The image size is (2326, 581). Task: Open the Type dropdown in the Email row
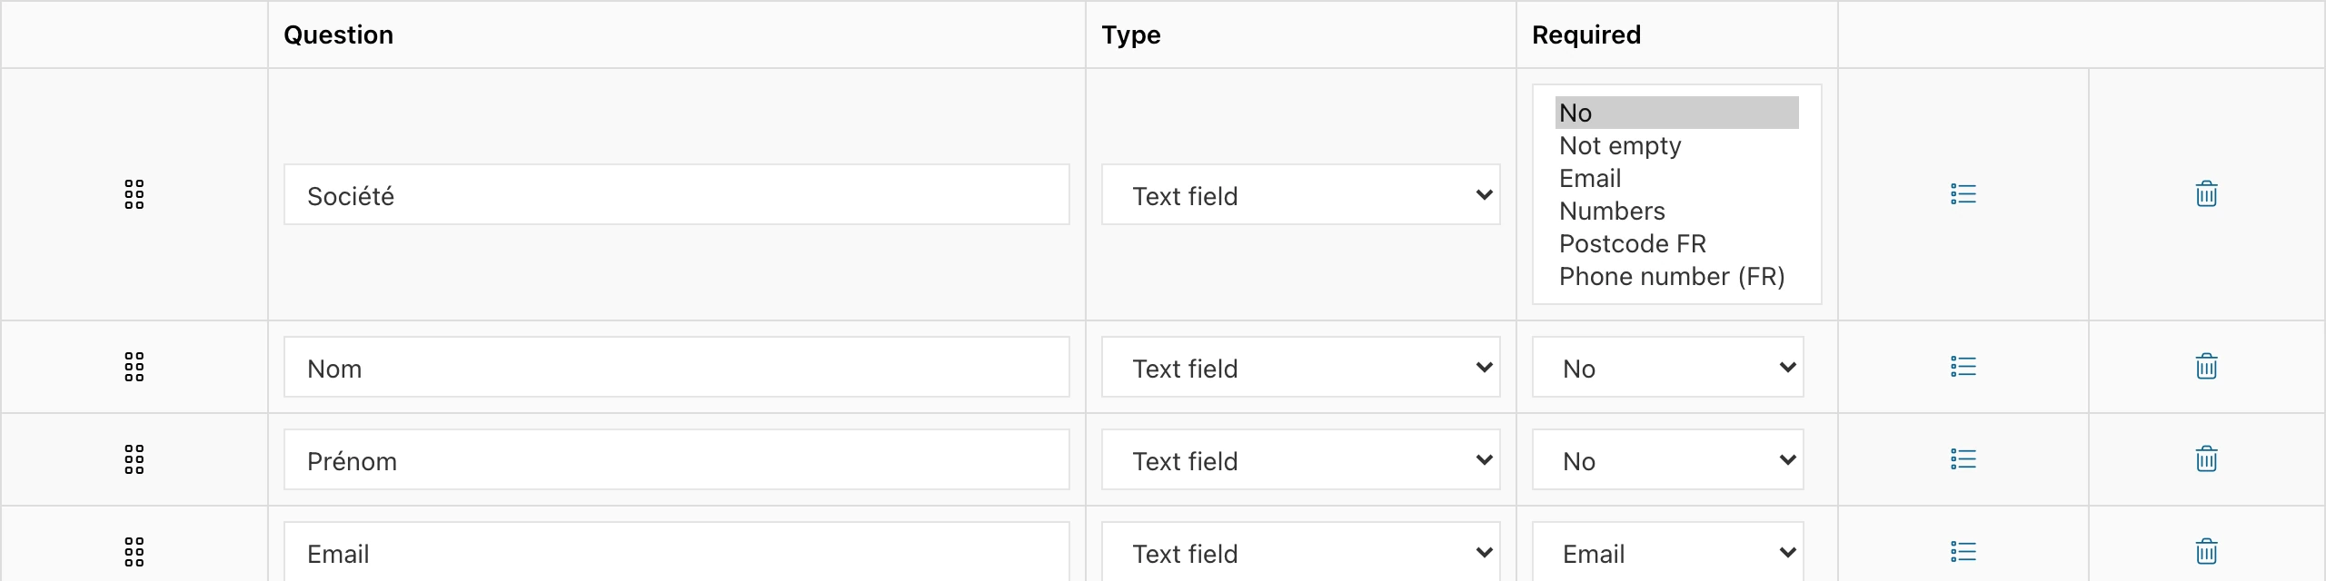pyautogui.click(x=1299, y=551)
